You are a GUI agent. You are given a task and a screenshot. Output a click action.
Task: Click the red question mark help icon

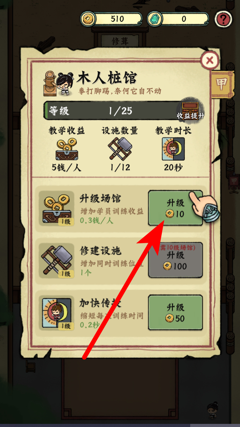pyautogui.click(x=224, y=19)
